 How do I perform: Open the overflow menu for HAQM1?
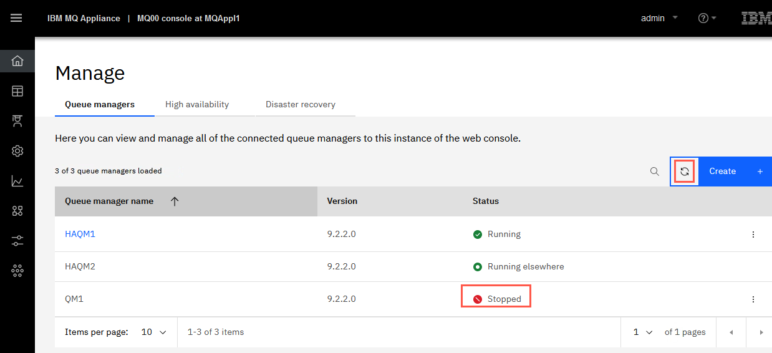click(x=753, y=235)
